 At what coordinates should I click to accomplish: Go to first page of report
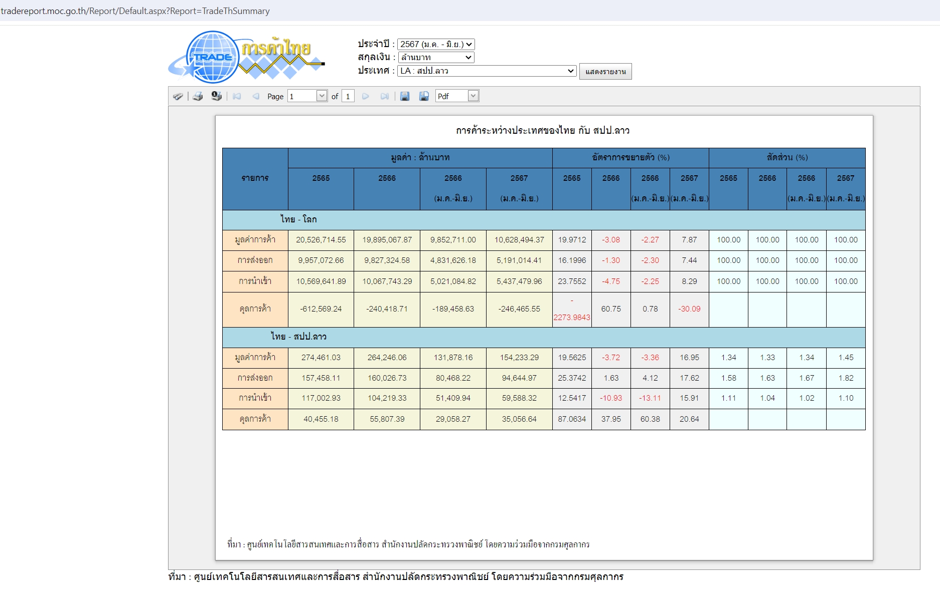pyautogui.click(x=237, y=96)
